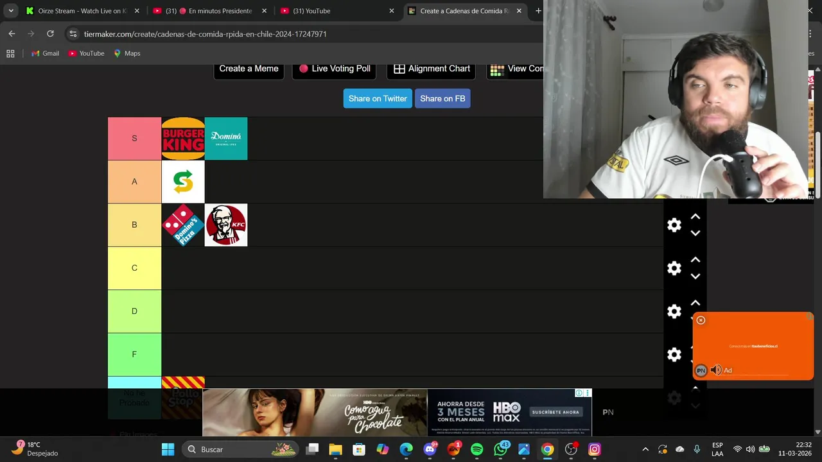This screenshot has width=822, height=462.
Task: Select the Subway logo in tier A
Action: click(183, 182)
